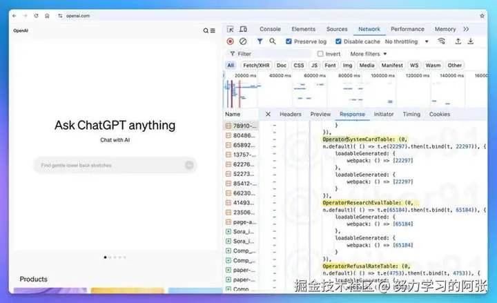497x303 pixels.
Task: Filter requests by WS
Action: pyautogui.click(x=414, y=66)
